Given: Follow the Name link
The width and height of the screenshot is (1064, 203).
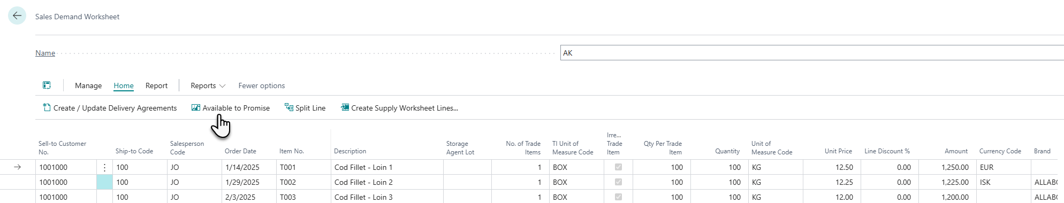Looking at the screenshot, I should tap(45, 53).
